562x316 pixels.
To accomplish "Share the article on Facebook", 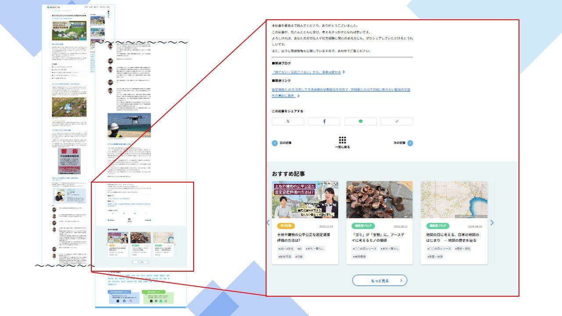I will 324,121.
